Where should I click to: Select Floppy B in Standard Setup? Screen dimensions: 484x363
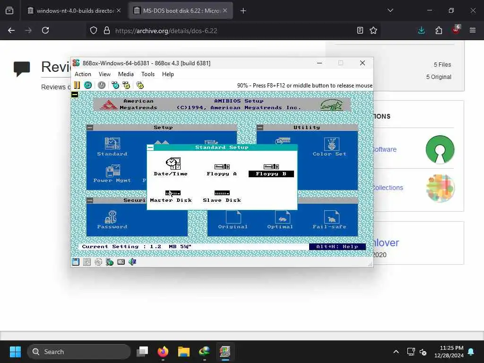[x=271, y=170]
